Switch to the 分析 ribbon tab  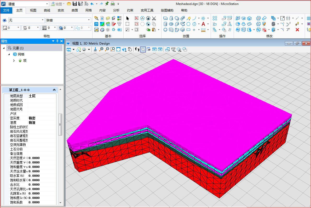tap(116, 10)
